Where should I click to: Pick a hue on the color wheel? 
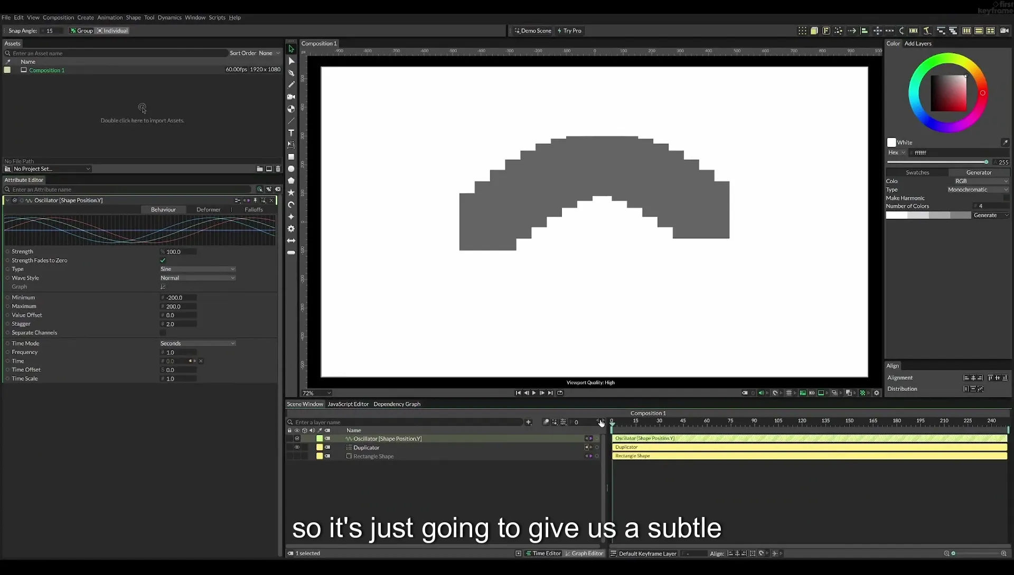(948, 92)
